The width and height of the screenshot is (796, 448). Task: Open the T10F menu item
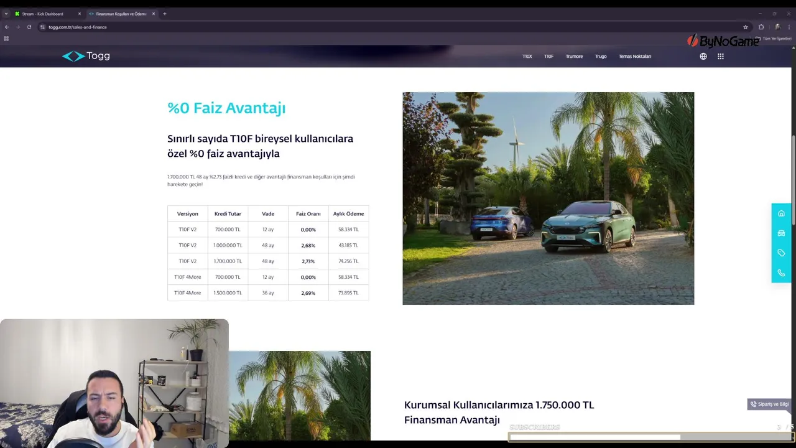548,56
